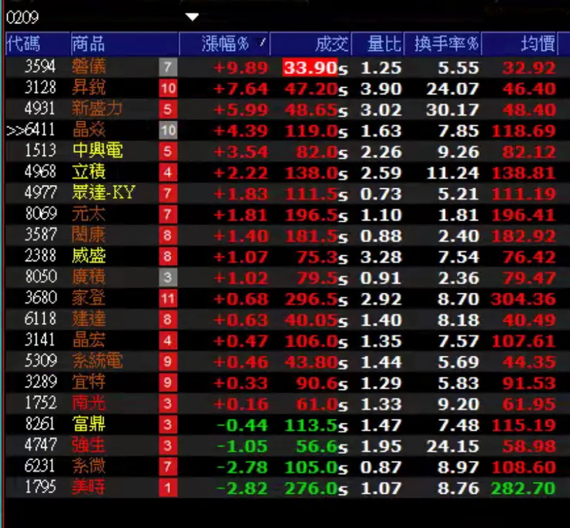Click highlighted price 33.90 of 磐儀
Viewport: 570px width, 528px height.
(310, 68)
